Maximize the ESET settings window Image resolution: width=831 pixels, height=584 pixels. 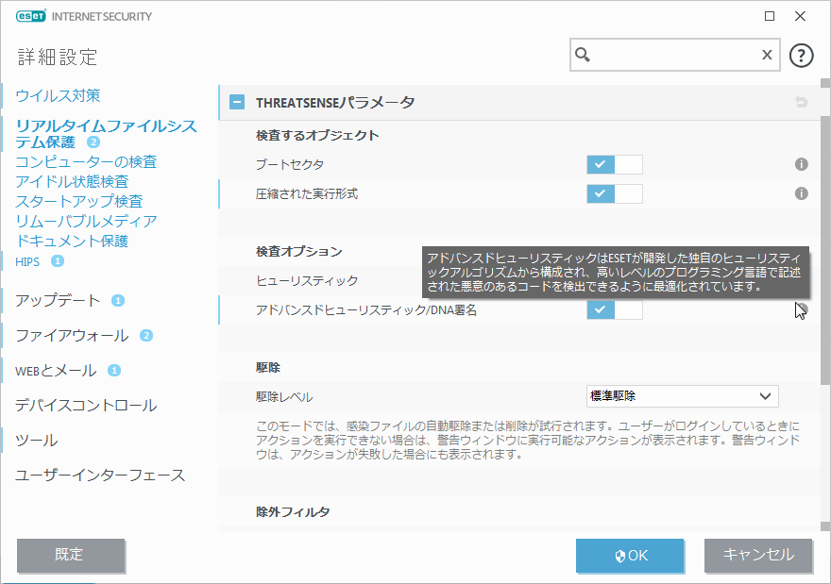click(770, 16)
